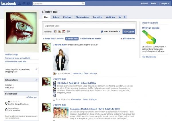Click J'aime on Vanessa post

[86, 73]
